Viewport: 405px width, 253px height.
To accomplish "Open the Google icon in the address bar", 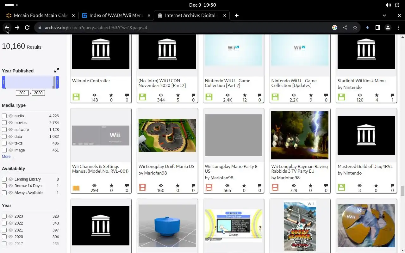I will coord(335,28).
